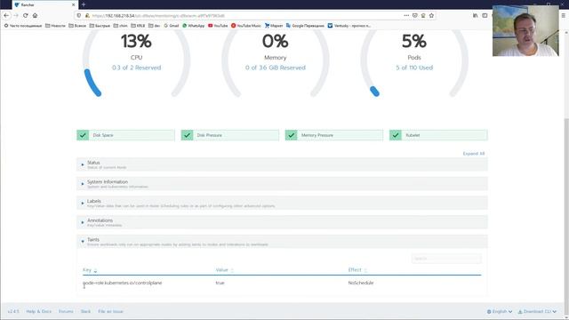Click the webcam video overlay thumbnail
The image size is (569, 320).
(525, 31)
